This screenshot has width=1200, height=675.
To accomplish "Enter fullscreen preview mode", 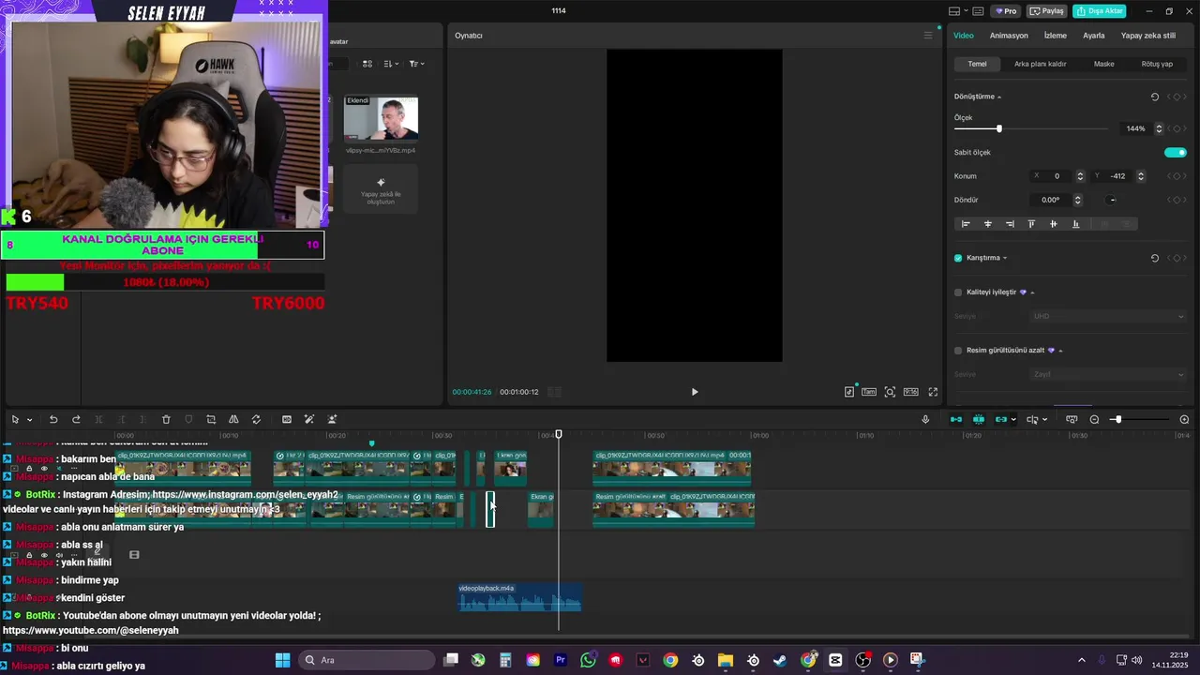I will click(933, 392).
